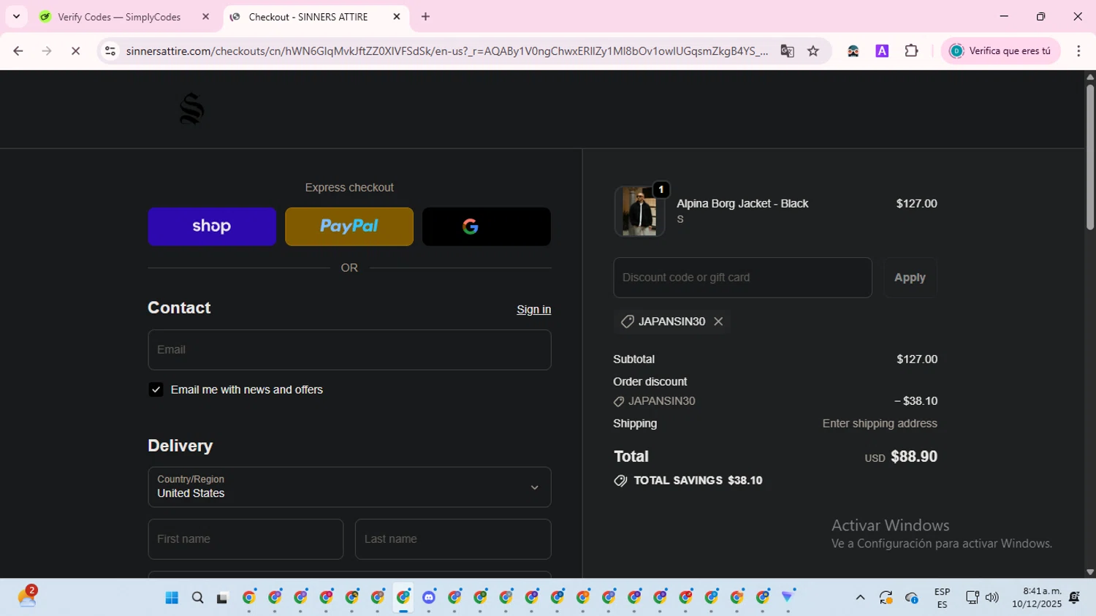Switch to the Verify Codes — SimplyCodes tab
1096x616 pixels.
click(119, 17)
